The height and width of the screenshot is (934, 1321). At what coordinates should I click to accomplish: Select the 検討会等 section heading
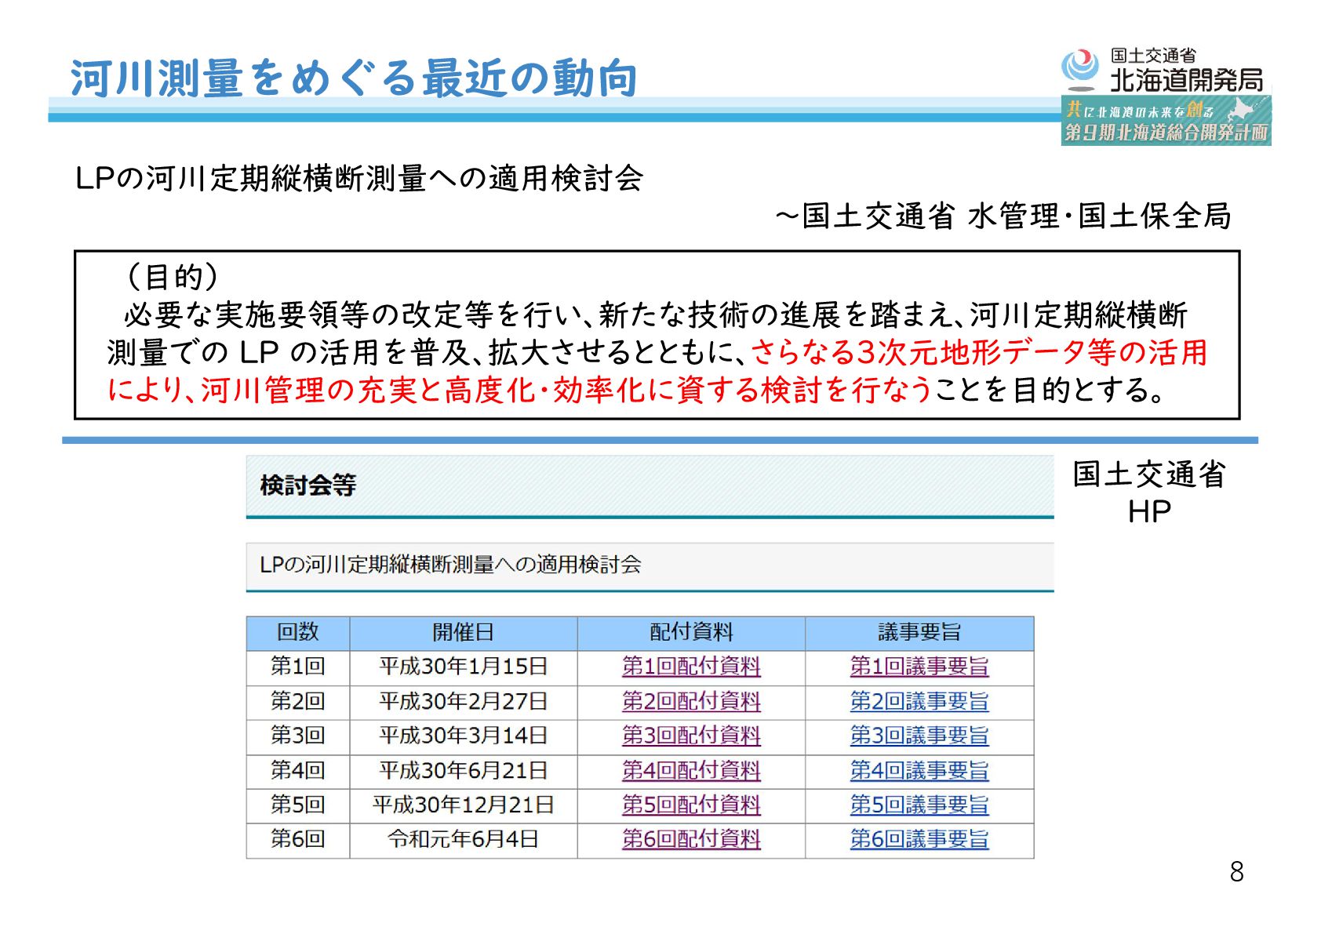coord(308,485)
